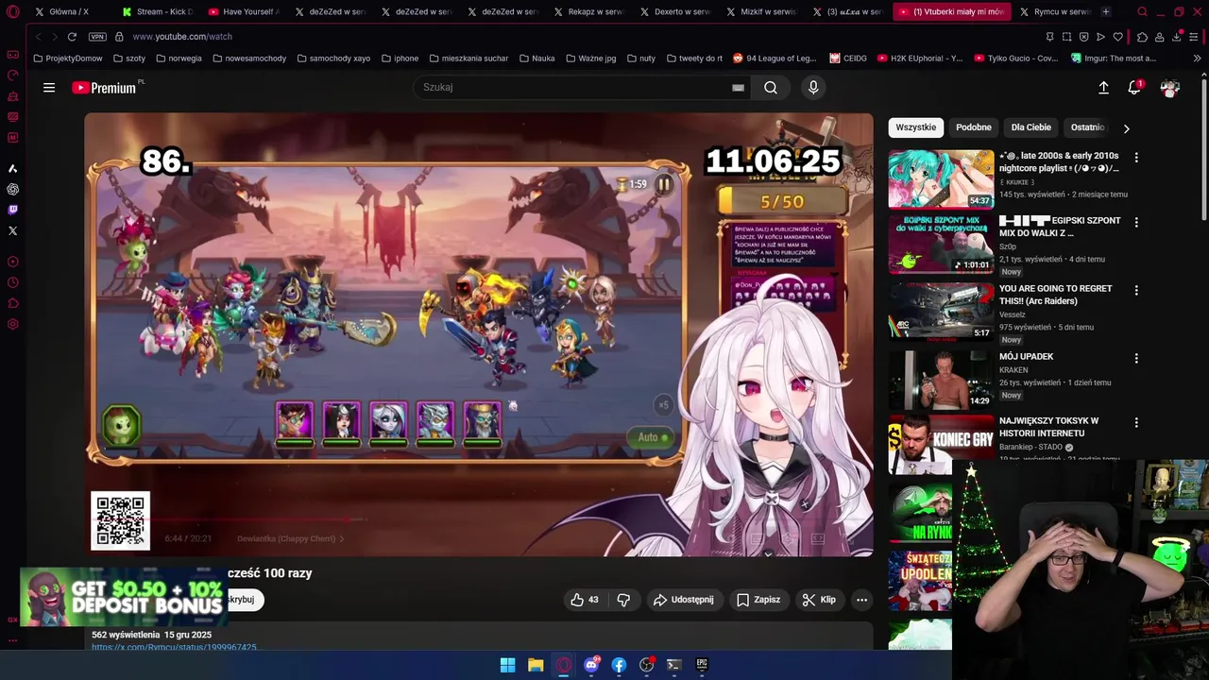The height and width of the screenshot is (680, 1209).
Task: Open options for nightcore playlist video
Action: (x=1136, y=158)
